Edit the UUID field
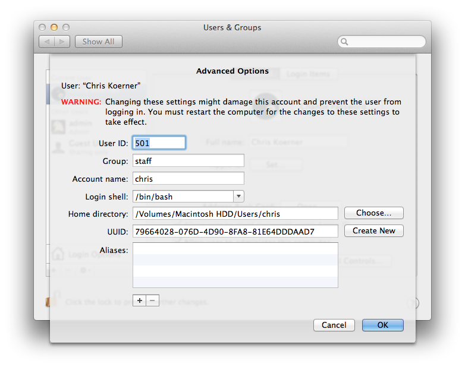 (x=235, y=232)
